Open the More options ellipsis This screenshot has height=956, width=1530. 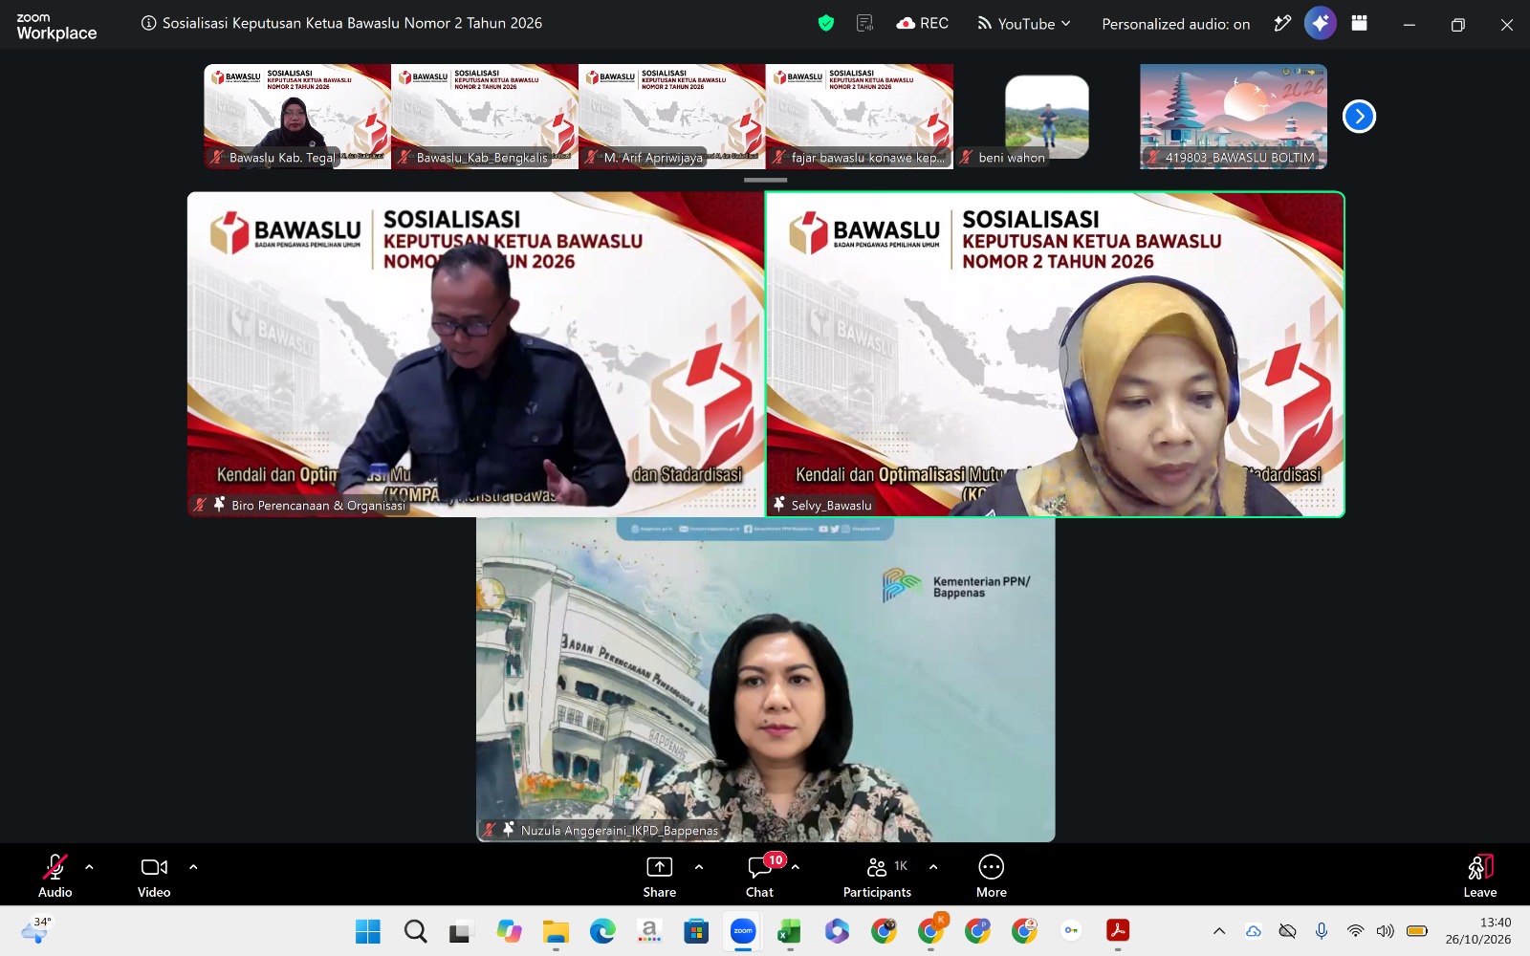pyautogui.click(x=992, y=876)
